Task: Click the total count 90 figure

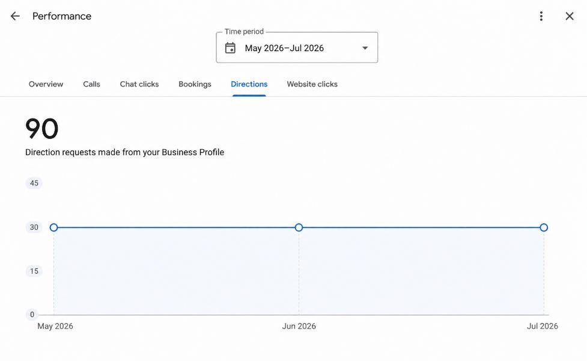Action: coord(41,129)
